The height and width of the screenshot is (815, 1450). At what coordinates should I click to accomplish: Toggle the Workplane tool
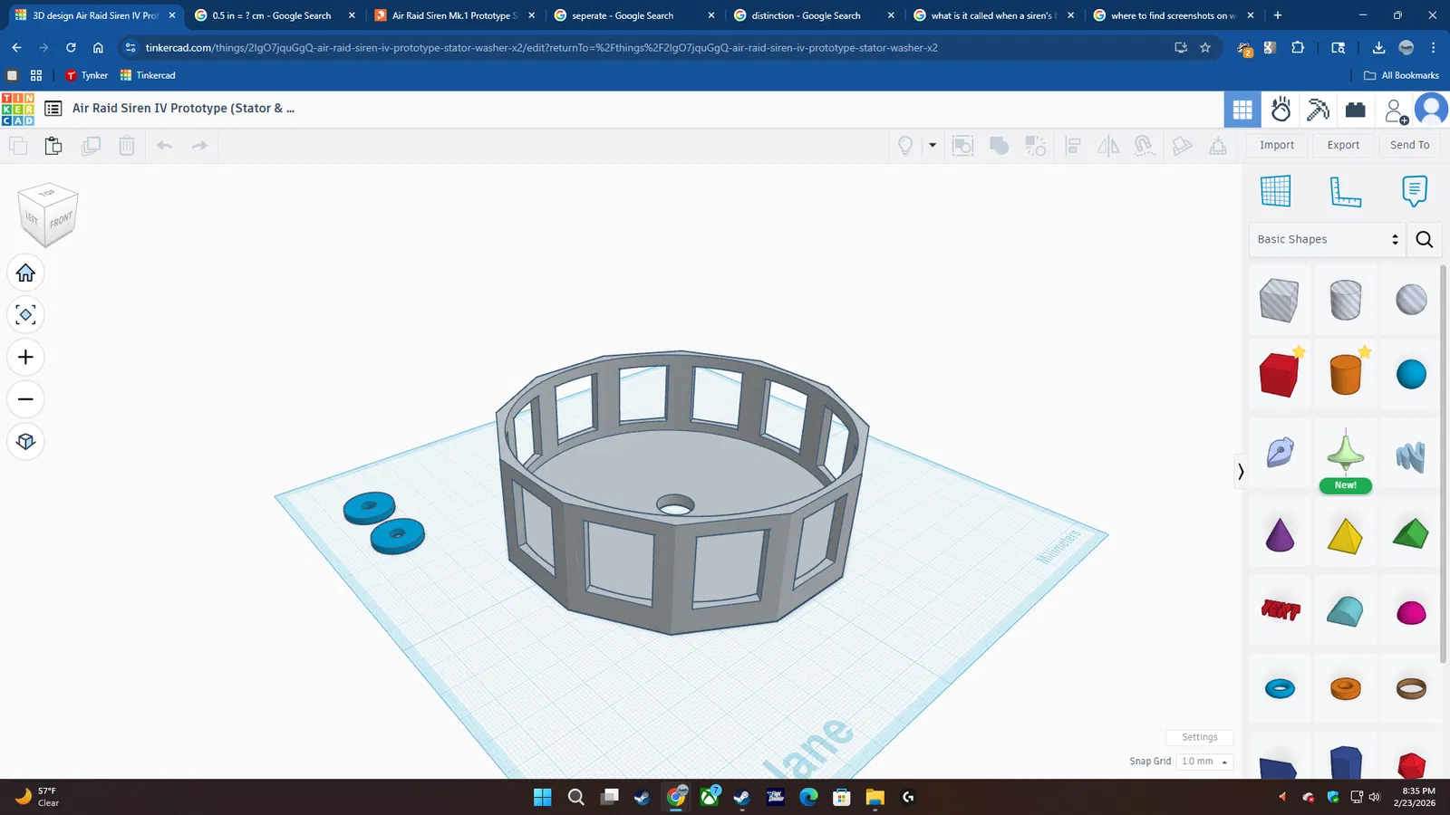click(1275, 191)
